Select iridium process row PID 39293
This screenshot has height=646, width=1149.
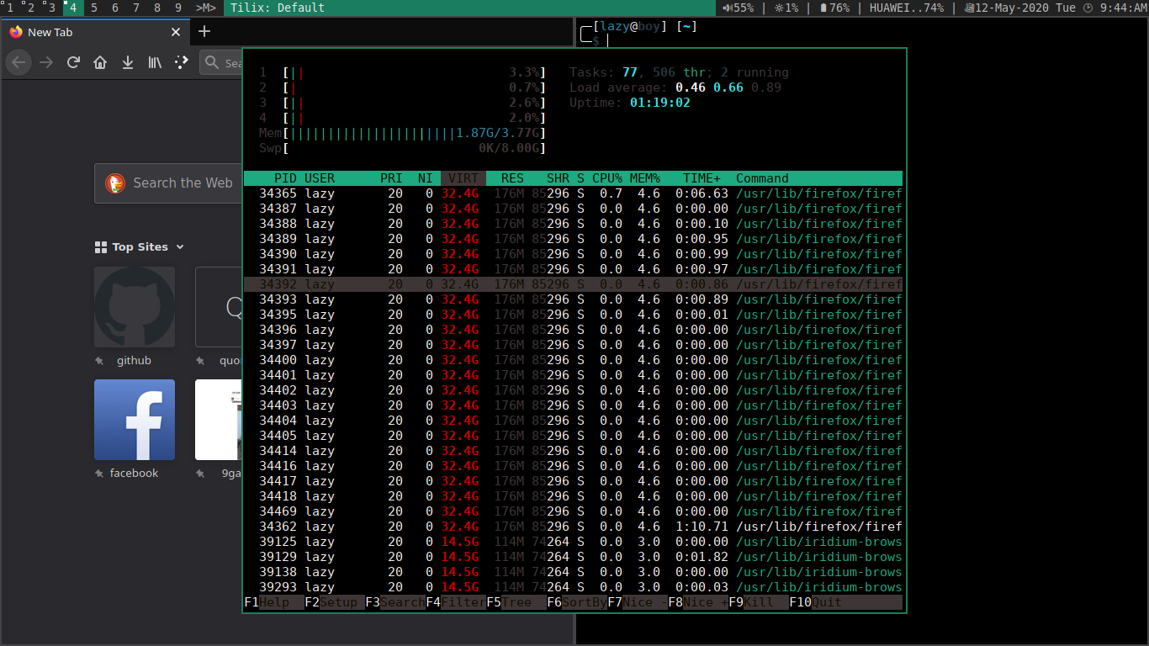573,587
